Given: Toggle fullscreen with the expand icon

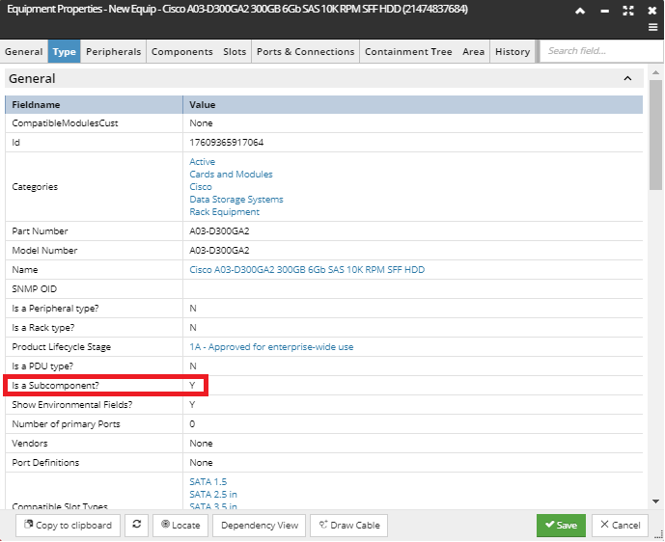Looking at the screenshot, I should tap(628, 11).
